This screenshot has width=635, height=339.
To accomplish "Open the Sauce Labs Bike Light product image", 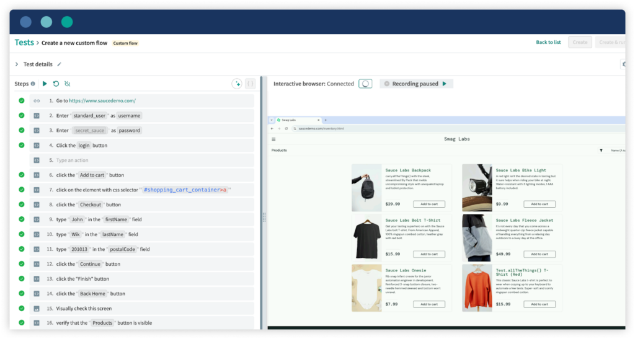I will tap(477, 188).
